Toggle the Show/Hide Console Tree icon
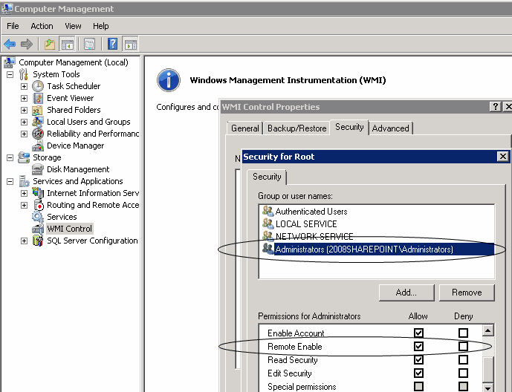Image resolution: width=512 pixels, height=392 pixels. tap(68, 44)
